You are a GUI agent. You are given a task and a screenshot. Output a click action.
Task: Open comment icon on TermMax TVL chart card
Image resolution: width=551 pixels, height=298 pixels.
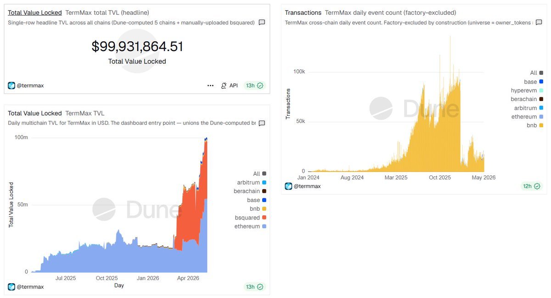coord(262,123)
